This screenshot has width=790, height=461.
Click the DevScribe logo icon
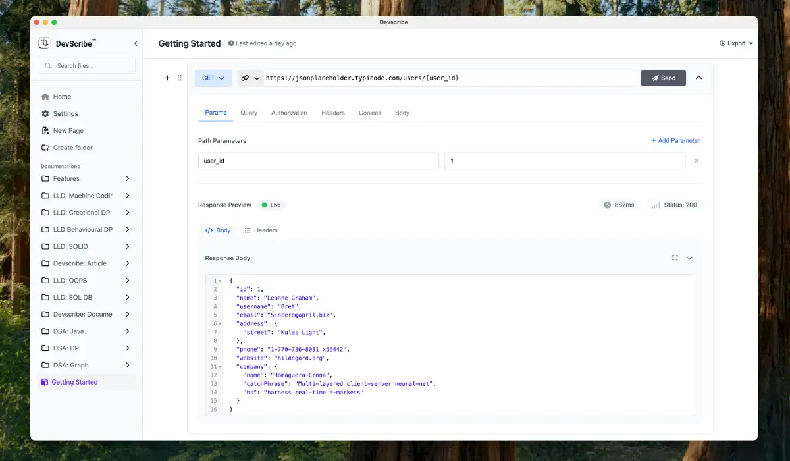45,43
